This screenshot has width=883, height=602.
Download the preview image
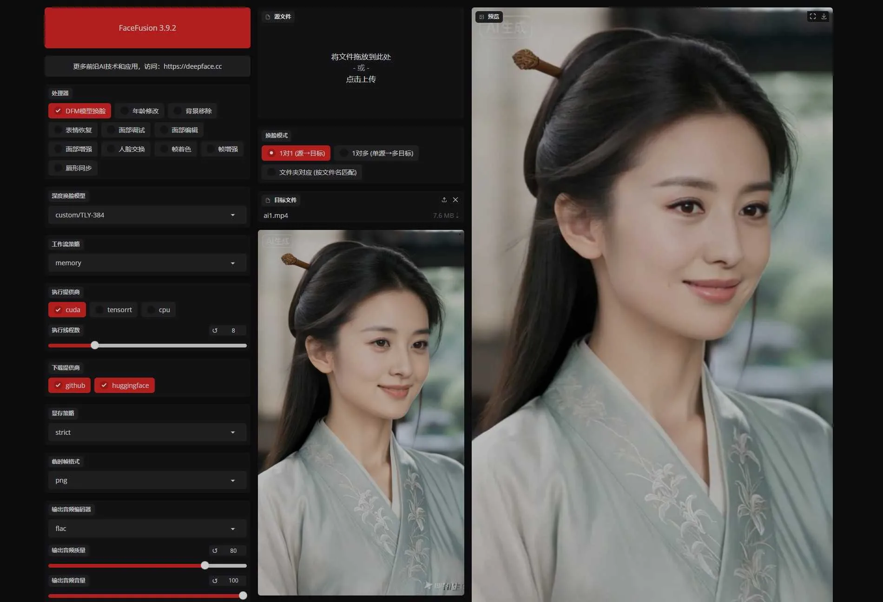click(824, 16)
